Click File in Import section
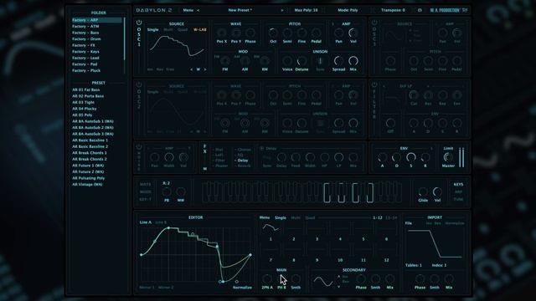The height and width of the screenshot is (301, 536). (409, 223)
